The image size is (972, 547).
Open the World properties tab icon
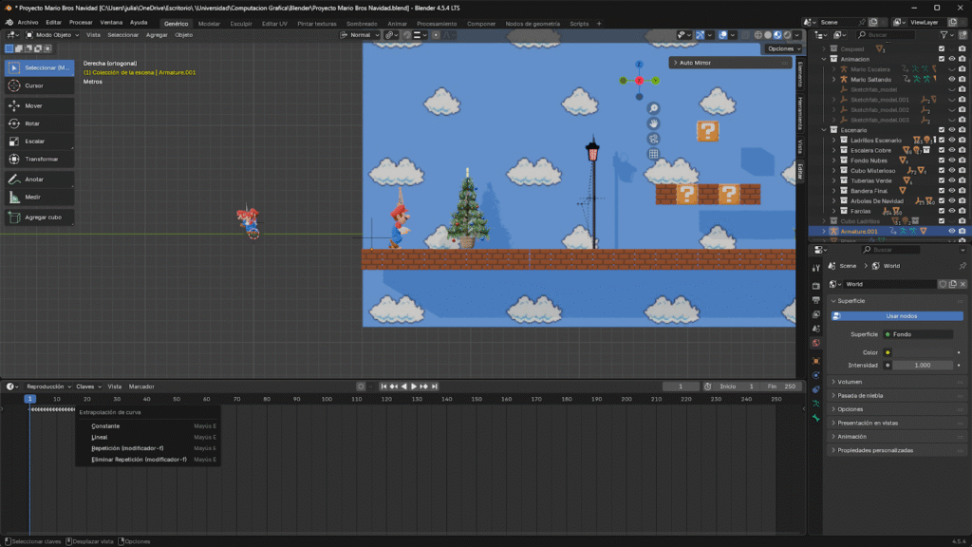pyautogui.click(x=815, y=343)
